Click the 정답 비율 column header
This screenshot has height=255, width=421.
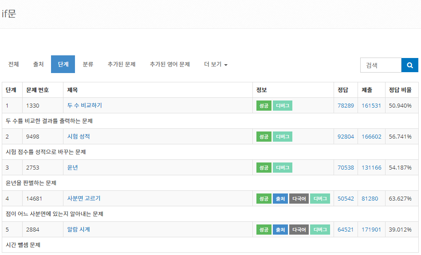pos(401,90)
